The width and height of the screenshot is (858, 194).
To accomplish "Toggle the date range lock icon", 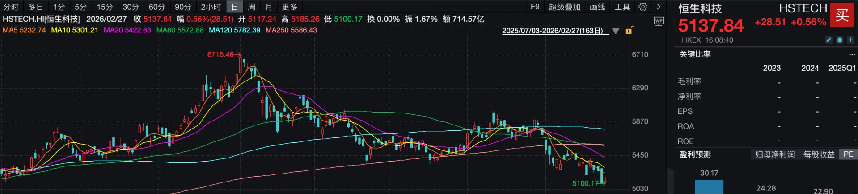I will pos(629,31).
